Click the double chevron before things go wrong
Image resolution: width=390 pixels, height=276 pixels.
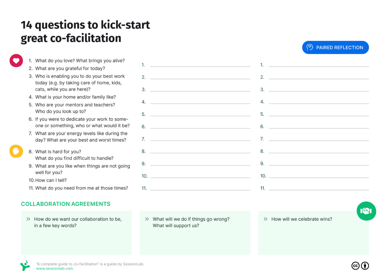click(x=147, y=219)
